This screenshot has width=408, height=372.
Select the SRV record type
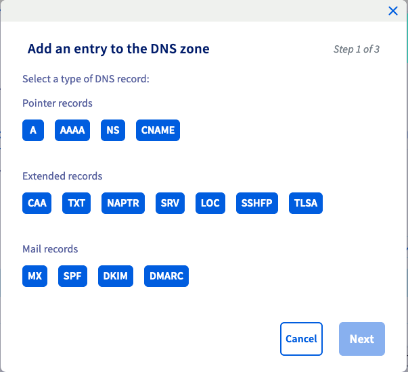[171, 203]
